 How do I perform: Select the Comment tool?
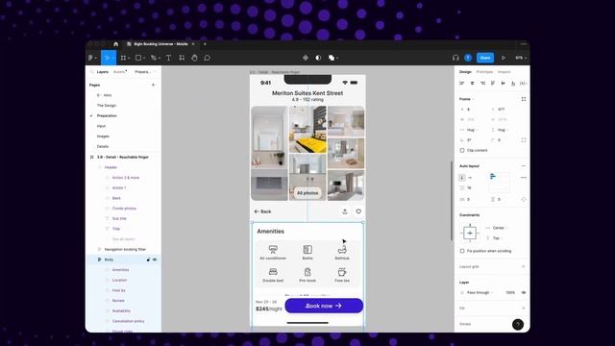click(208, 58)
